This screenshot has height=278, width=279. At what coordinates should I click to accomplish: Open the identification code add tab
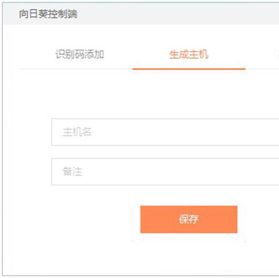click(80, 54)
